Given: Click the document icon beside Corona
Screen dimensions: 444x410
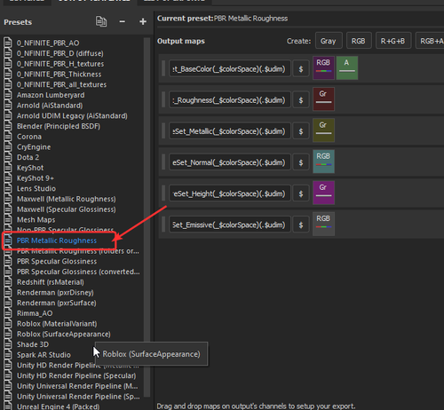Looking at the screenshot, I should click(8, 137).
